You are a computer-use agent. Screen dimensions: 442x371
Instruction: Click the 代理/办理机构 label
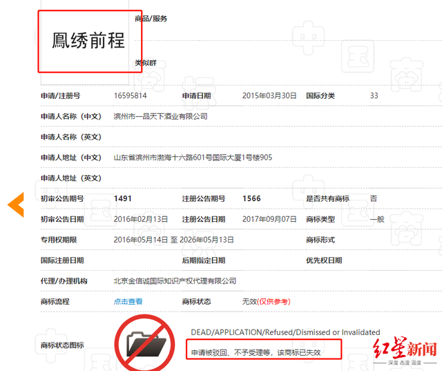[x=64, y=281]
